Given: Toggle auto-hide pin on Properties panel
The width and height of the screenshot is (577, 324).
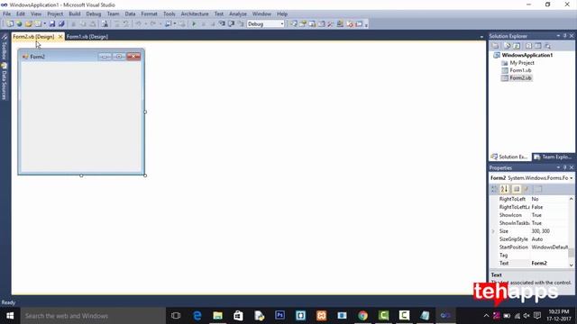Looking at the screenshot, I should pyautogui.click(x=565, y=167).
